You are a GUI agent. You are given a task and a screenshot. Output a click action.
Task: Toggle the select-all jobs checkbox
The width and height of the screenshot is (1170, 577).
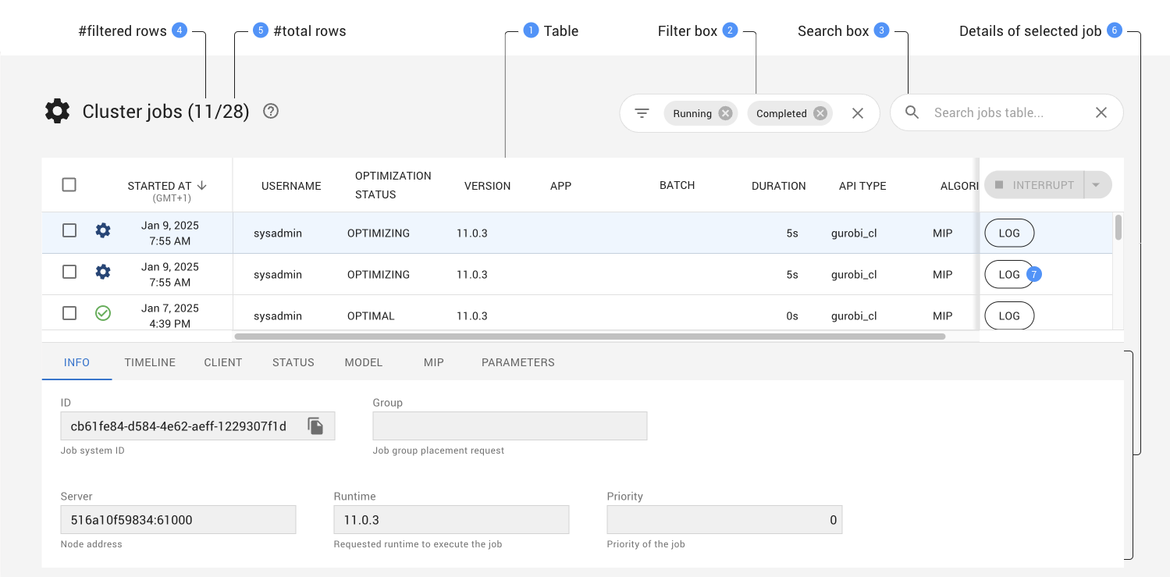click(69, 185)
